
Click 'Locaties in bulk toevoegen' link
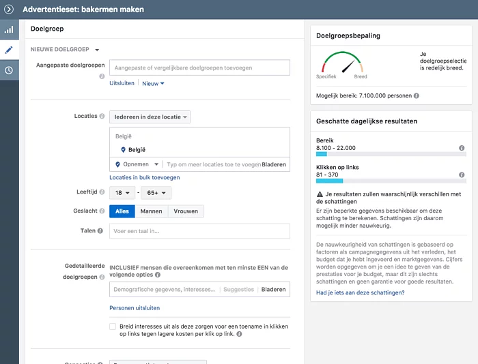click(x=145, y=177)
